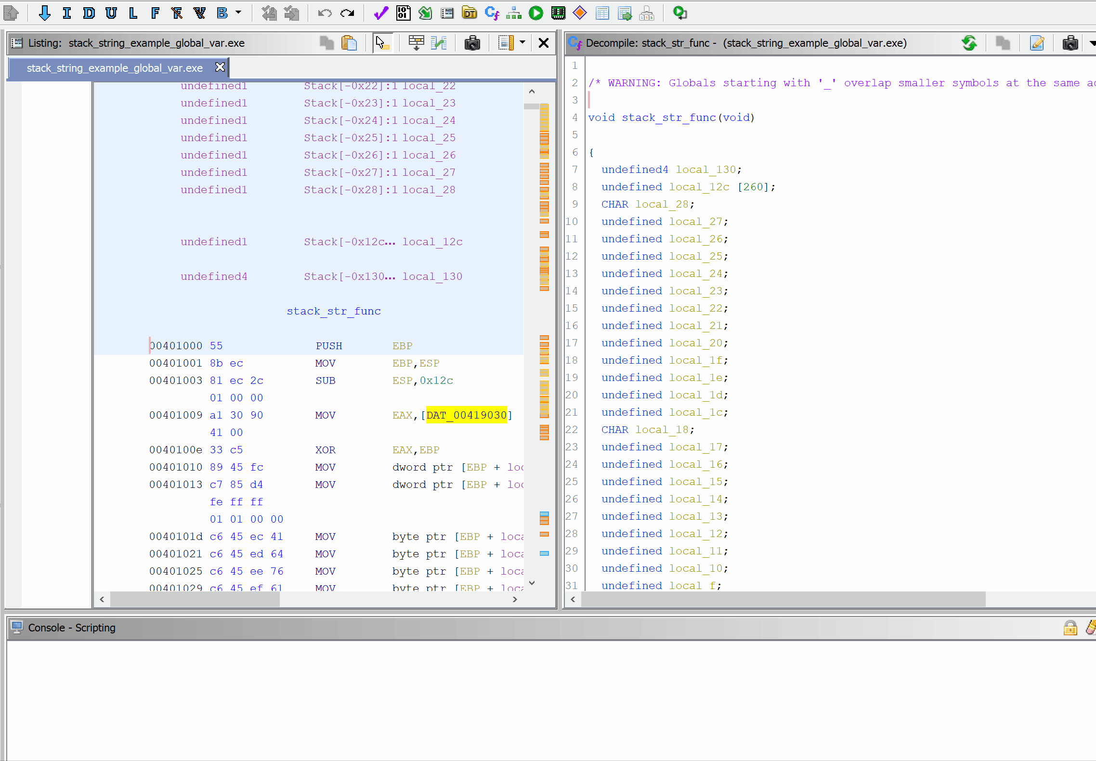Click the Undo arrow in toolbar
Viewport: 1096px width, 761px height.
click(x=325, y=13)
